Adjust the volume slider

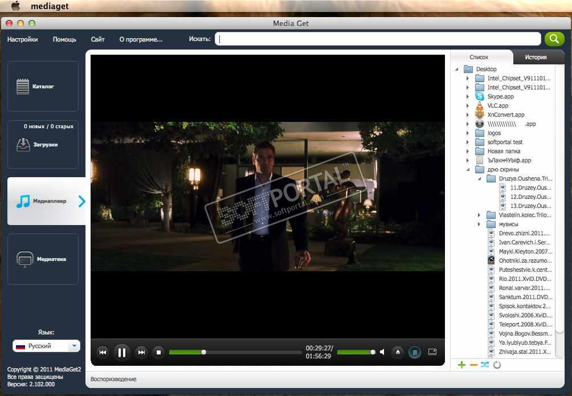click(x=356, y=352)
